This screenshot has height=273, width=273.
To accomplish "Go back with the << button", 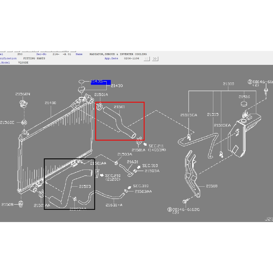I will [147, 59].
